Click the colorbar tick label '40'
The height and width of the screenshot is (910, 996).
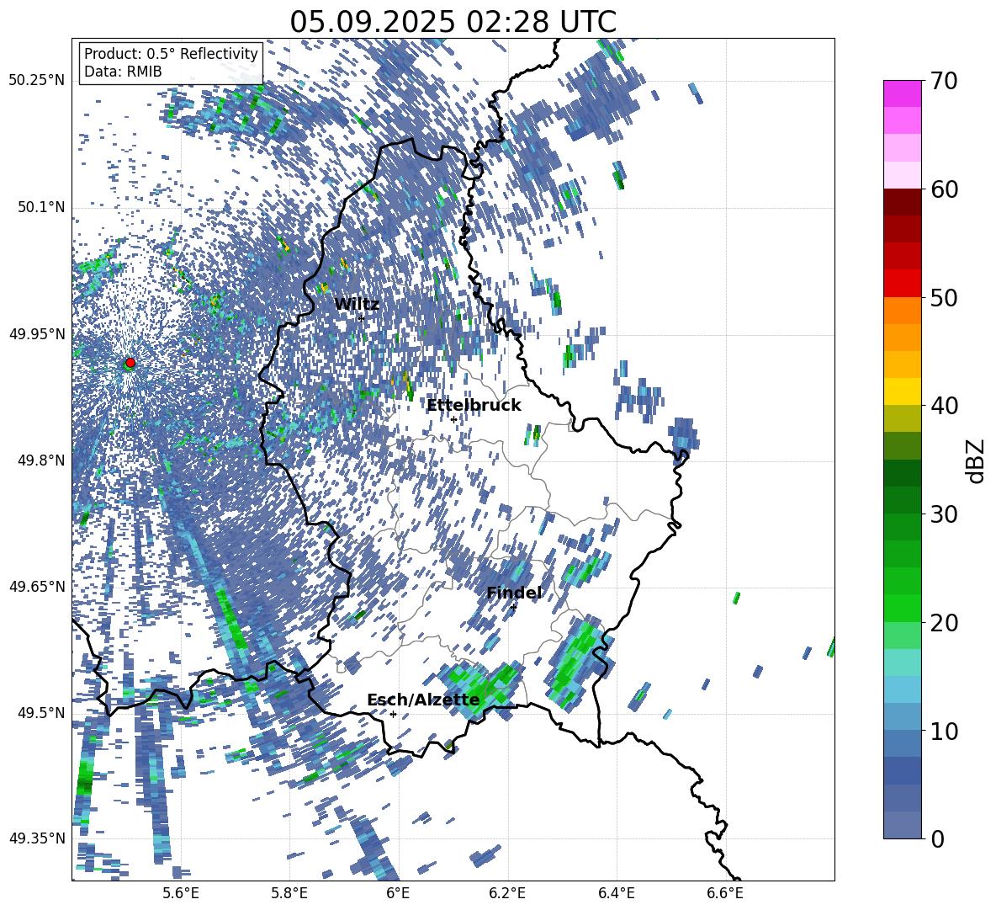pos(944,406)
